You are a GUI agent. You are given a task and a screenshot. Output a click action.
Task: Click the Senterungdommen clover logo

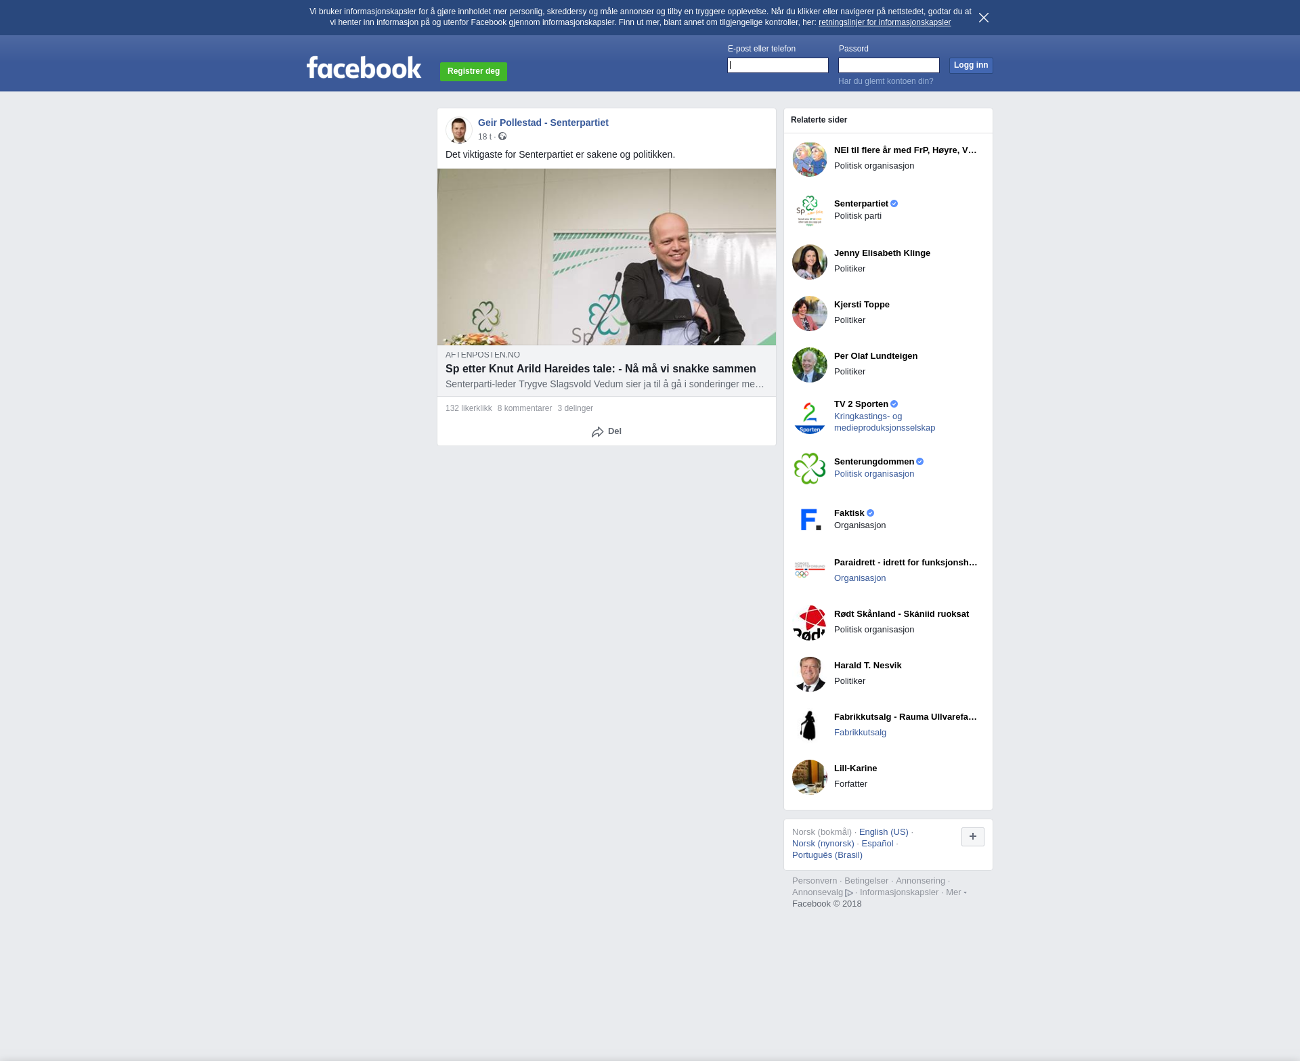810,468
